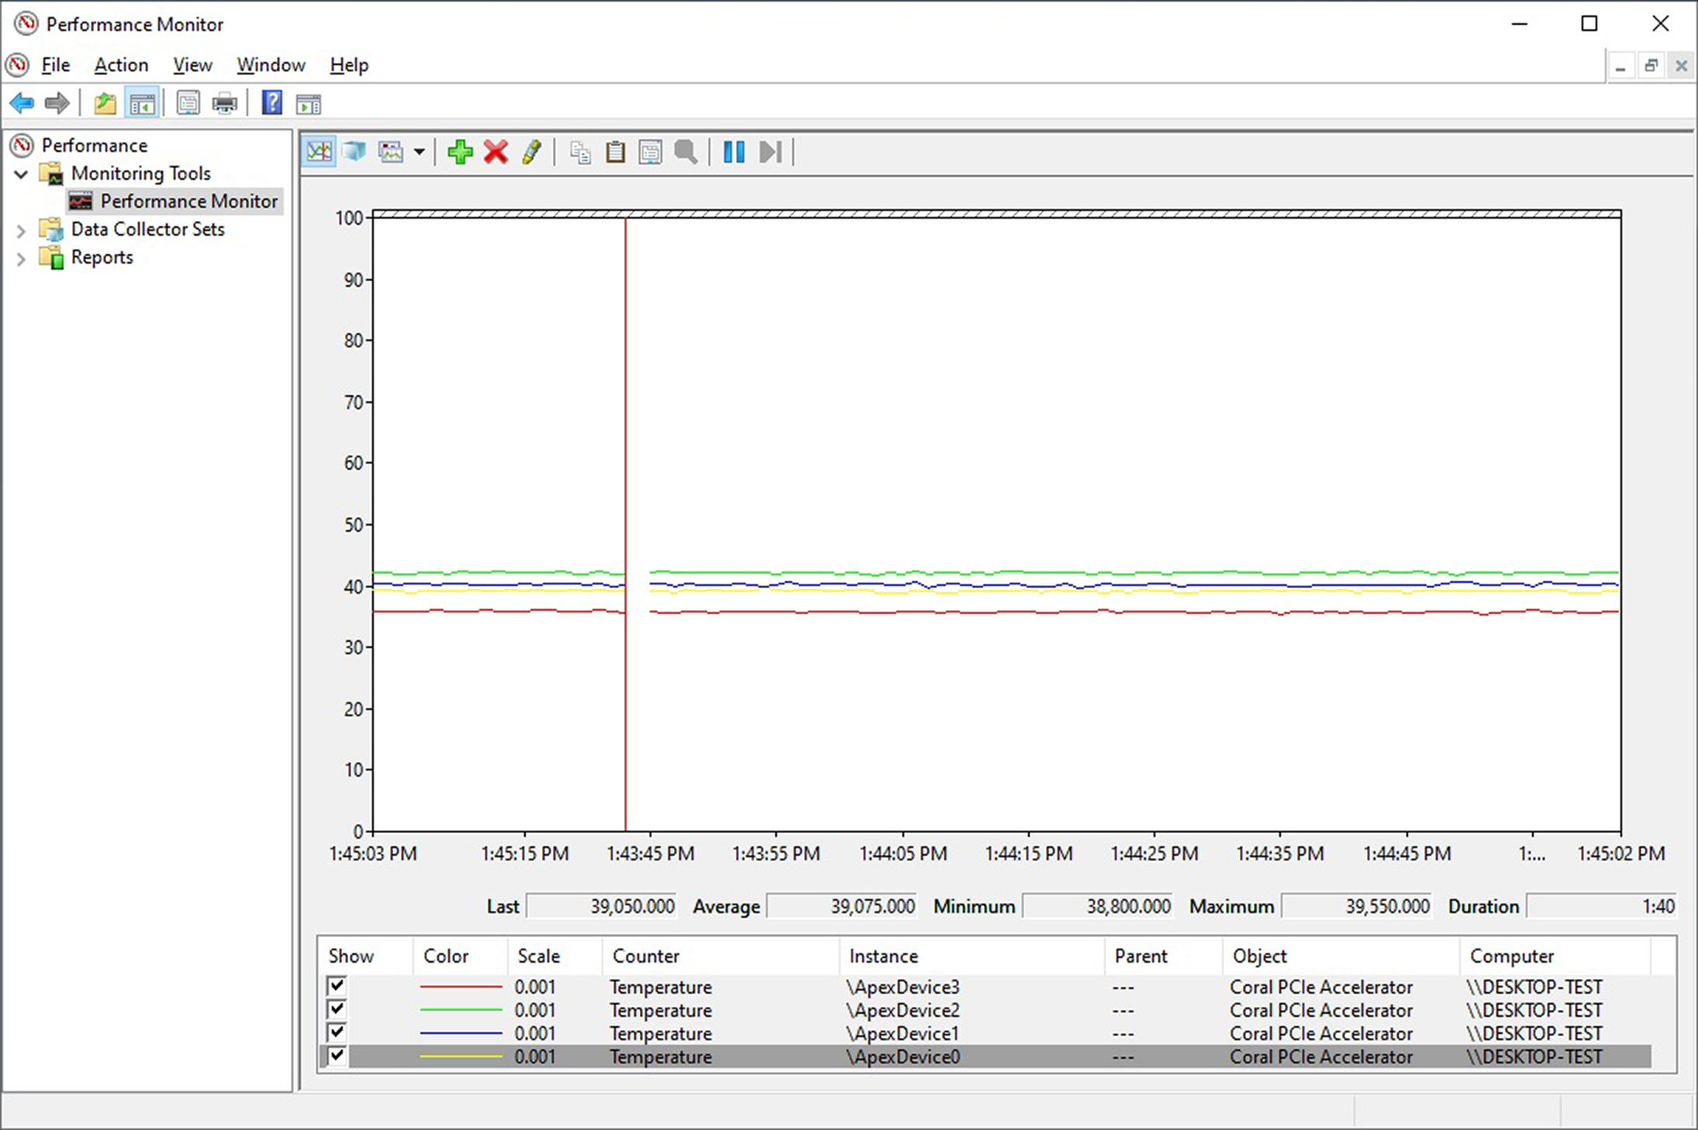Click the Update Data step icon
The height and width of the screenshot is (1130, 1698).
click(770, 152)
